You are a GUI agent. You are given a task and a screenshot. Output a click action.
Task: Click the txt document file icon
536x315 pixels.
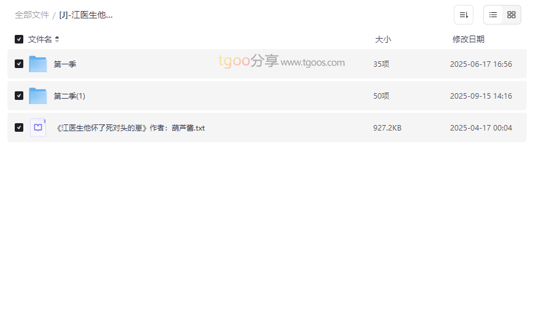38,127
